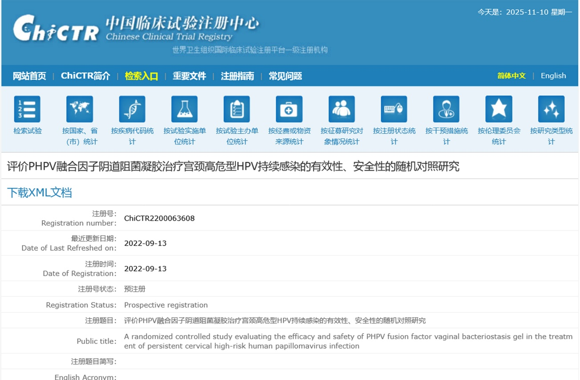Click the 下载XML文档 link
This screenshot has width=580, height=380.
40,193
